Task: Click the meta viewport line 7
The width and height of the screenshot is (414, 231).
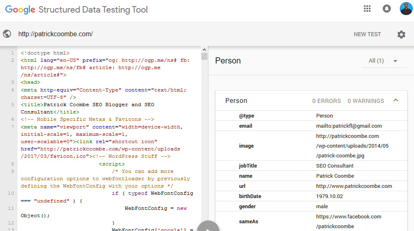Action: point(102,142)
